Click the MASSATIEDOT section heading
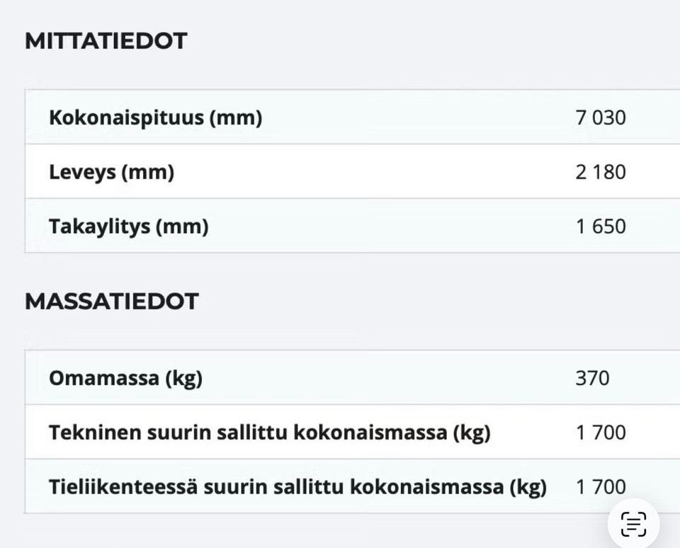Screen dimensions: 680x548 click(111, 302)
